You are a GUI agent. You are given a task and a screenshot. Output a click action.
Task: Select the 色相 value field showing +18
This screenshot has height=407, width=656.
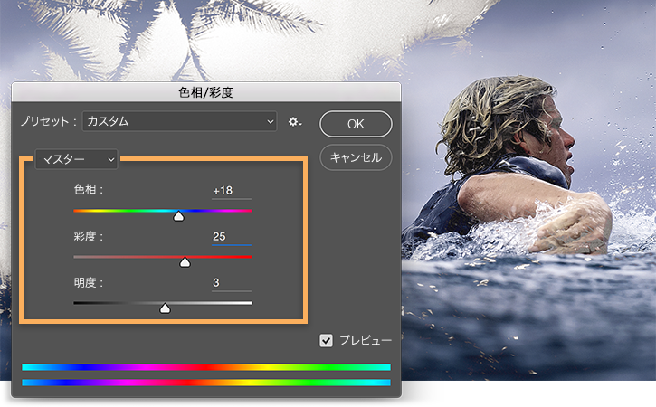tap(232, 191)
